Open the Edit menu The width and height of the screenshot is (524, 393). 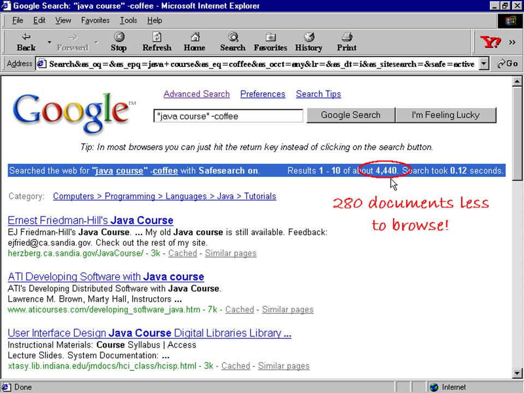(39, 20)
